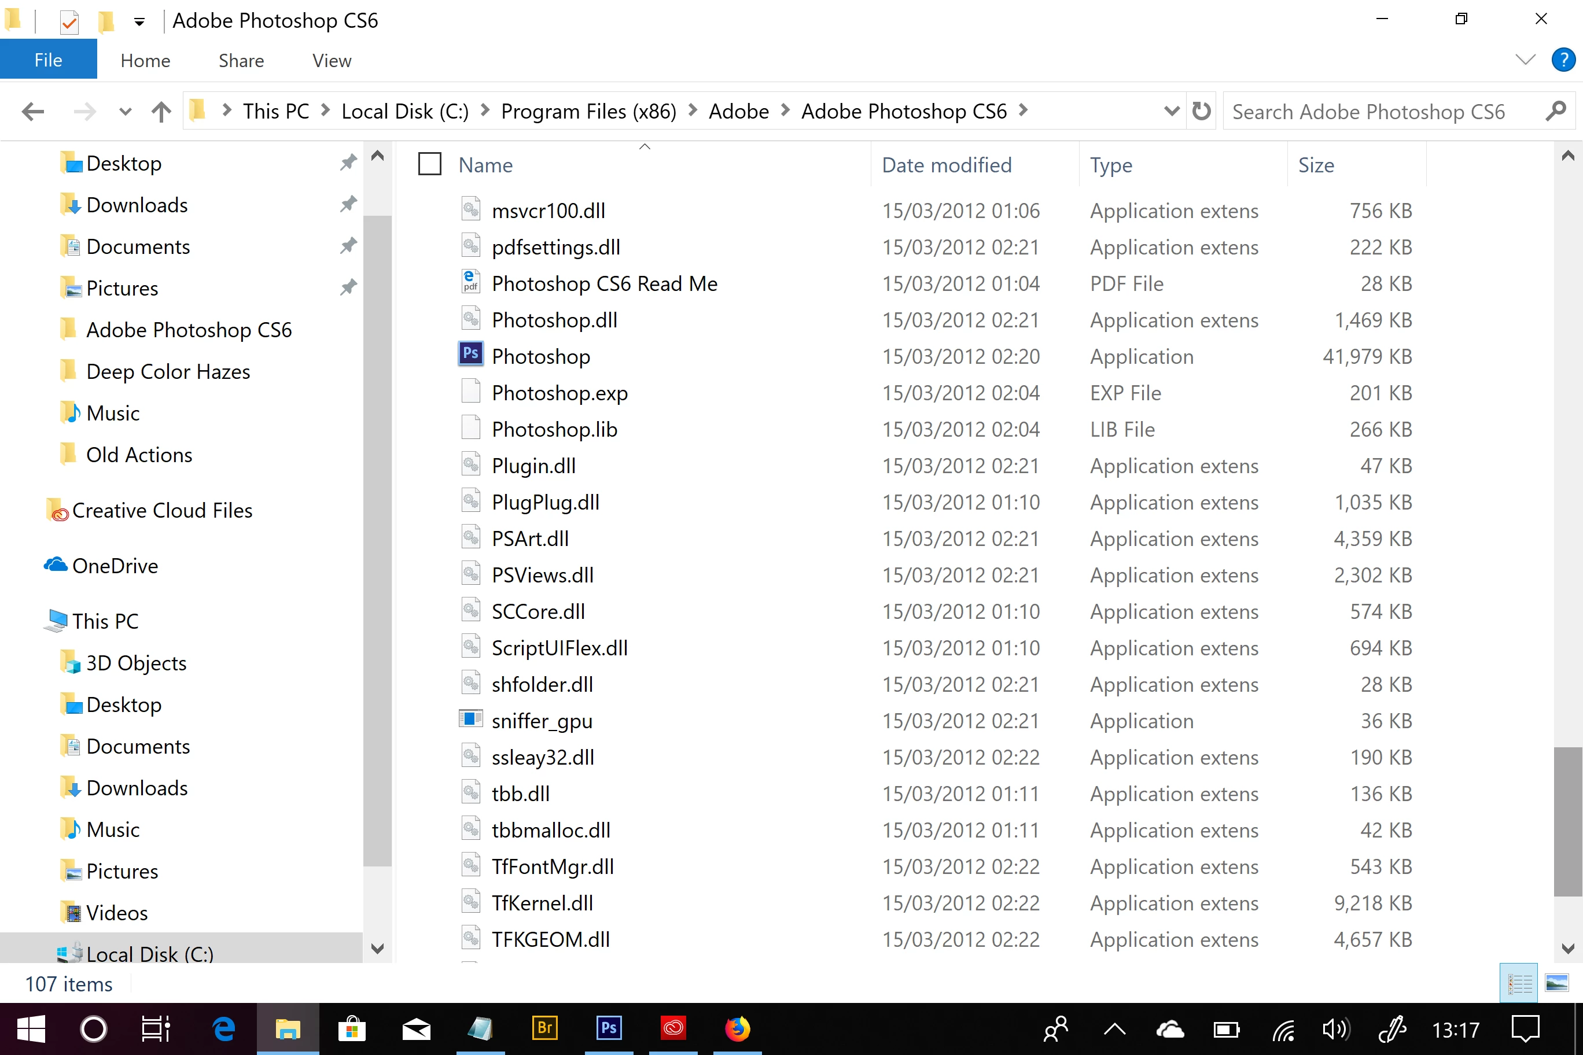The height and width of the screenshot is (1055, 1583).
Task: Sort files by Date modified column
Action: 947,165
